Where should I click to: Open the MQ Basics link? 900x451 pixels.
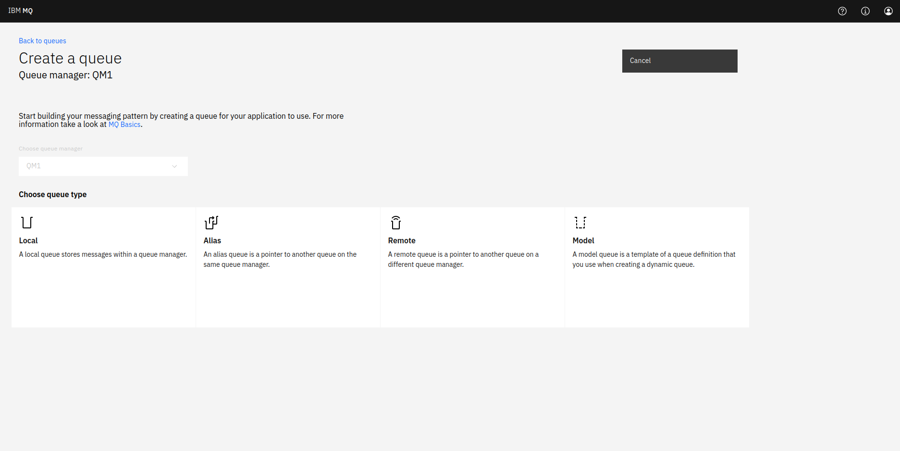(124, 125)
